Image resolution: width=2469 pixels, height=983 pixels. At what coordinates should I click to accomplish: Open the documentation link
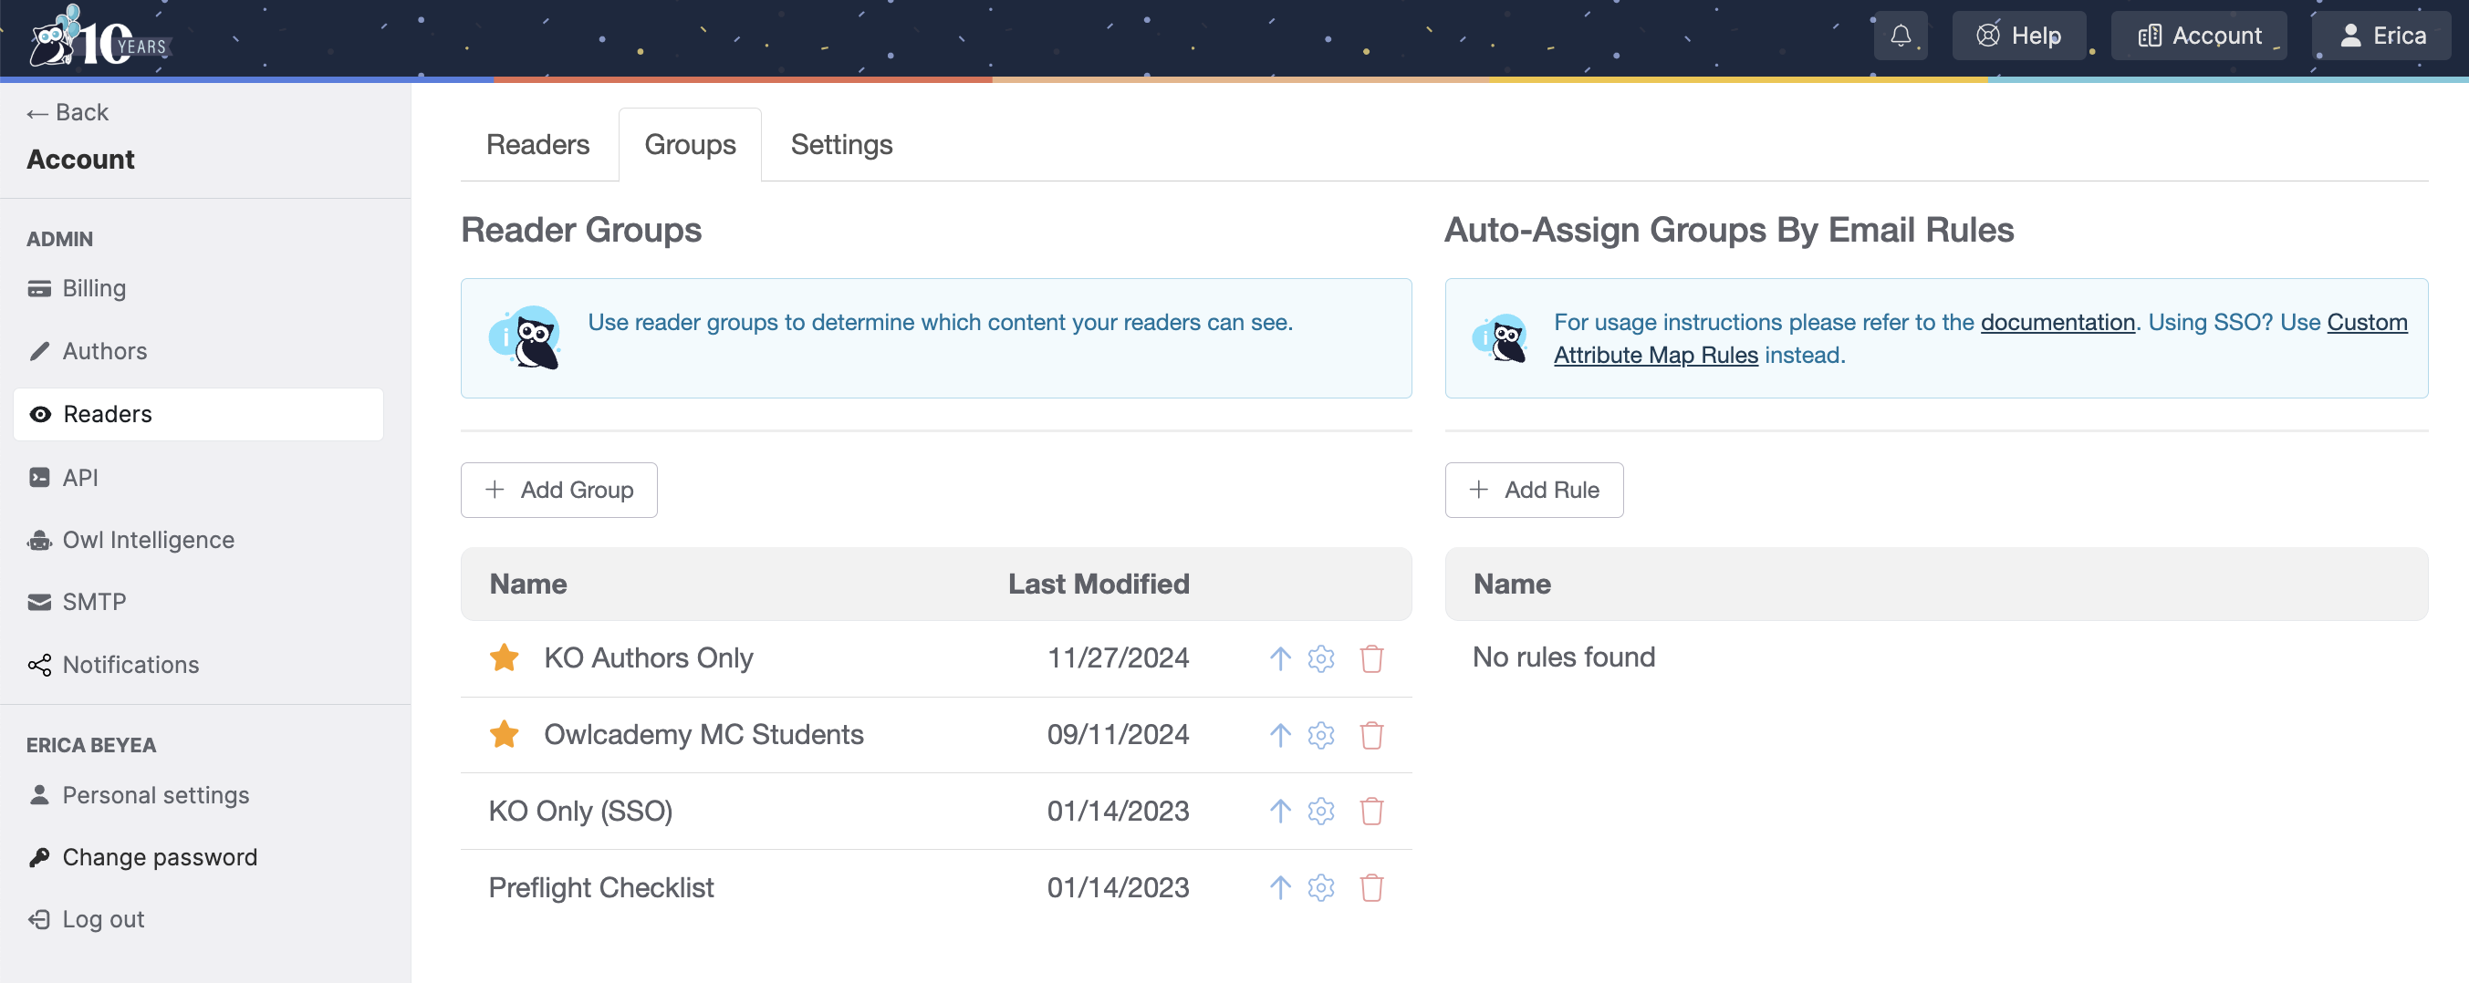2057,323
